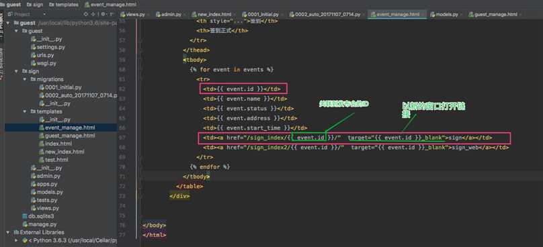The width and height of the screenshot is (543, 247).
Task: Collapse the root guest project node
Action: 8,23
